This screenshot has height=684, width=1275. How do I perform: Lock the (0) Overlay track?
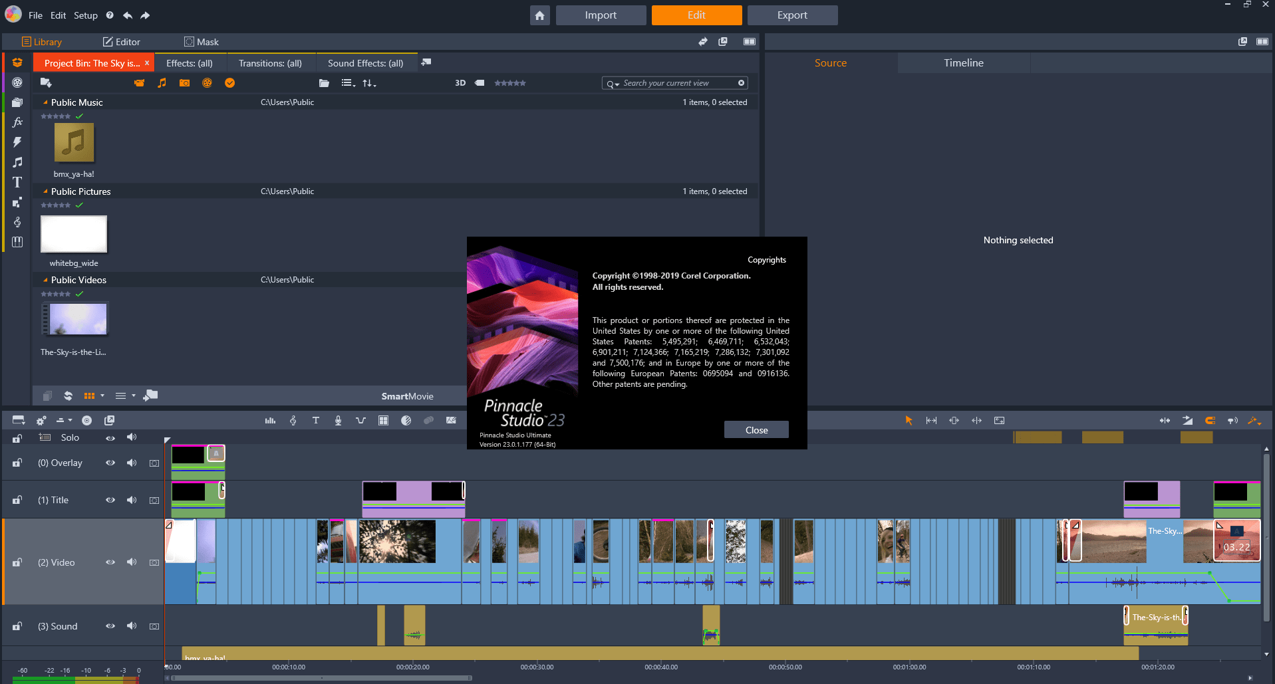pos(17,463)
